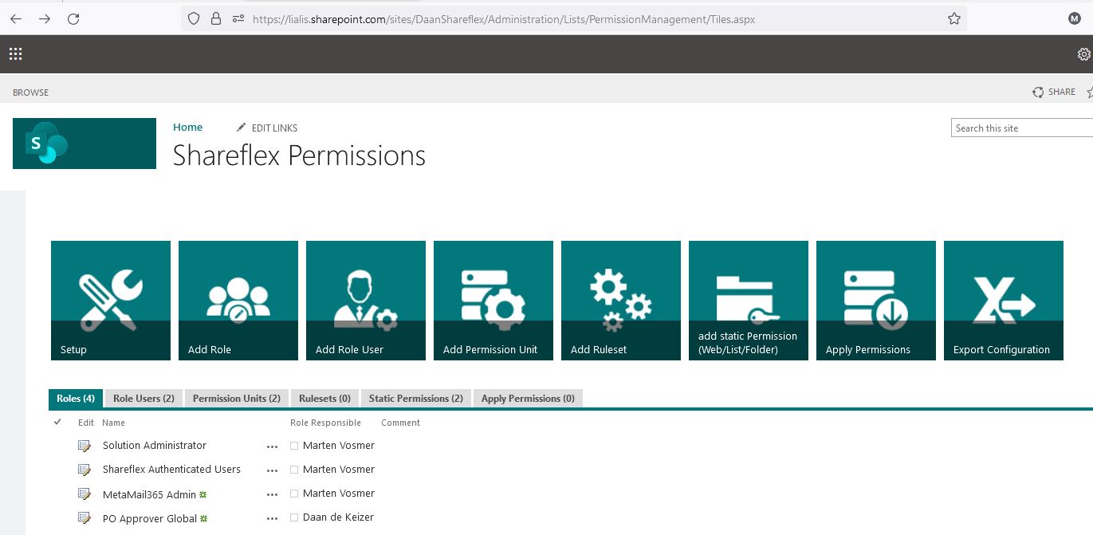Click the select-all checkmark in the list header
This screenshot has width=1093, height=535.
point(57,422)
